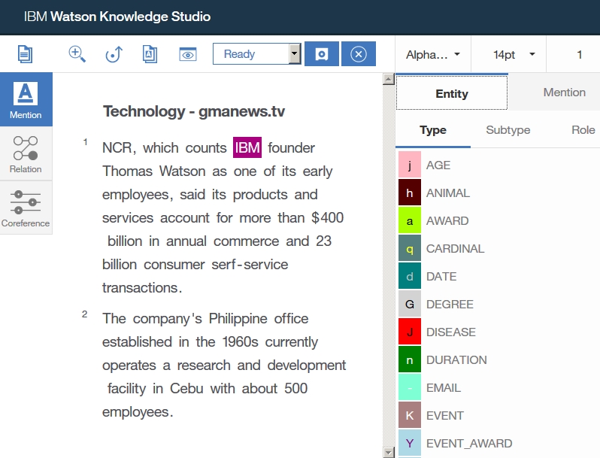Click the eye view details icon
600x458 pixels.
(x=187, y=54)
